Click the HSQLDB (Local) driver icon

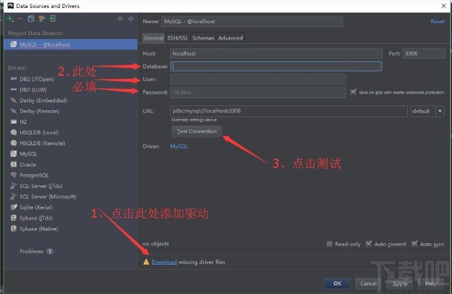pos(13,132)
